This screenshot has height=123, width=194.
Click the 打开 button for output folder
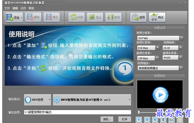pos(124,119)
